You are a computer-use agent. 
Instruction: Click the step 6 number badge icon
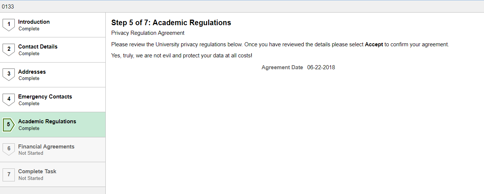pyautogui.click(x=9, y=149)
